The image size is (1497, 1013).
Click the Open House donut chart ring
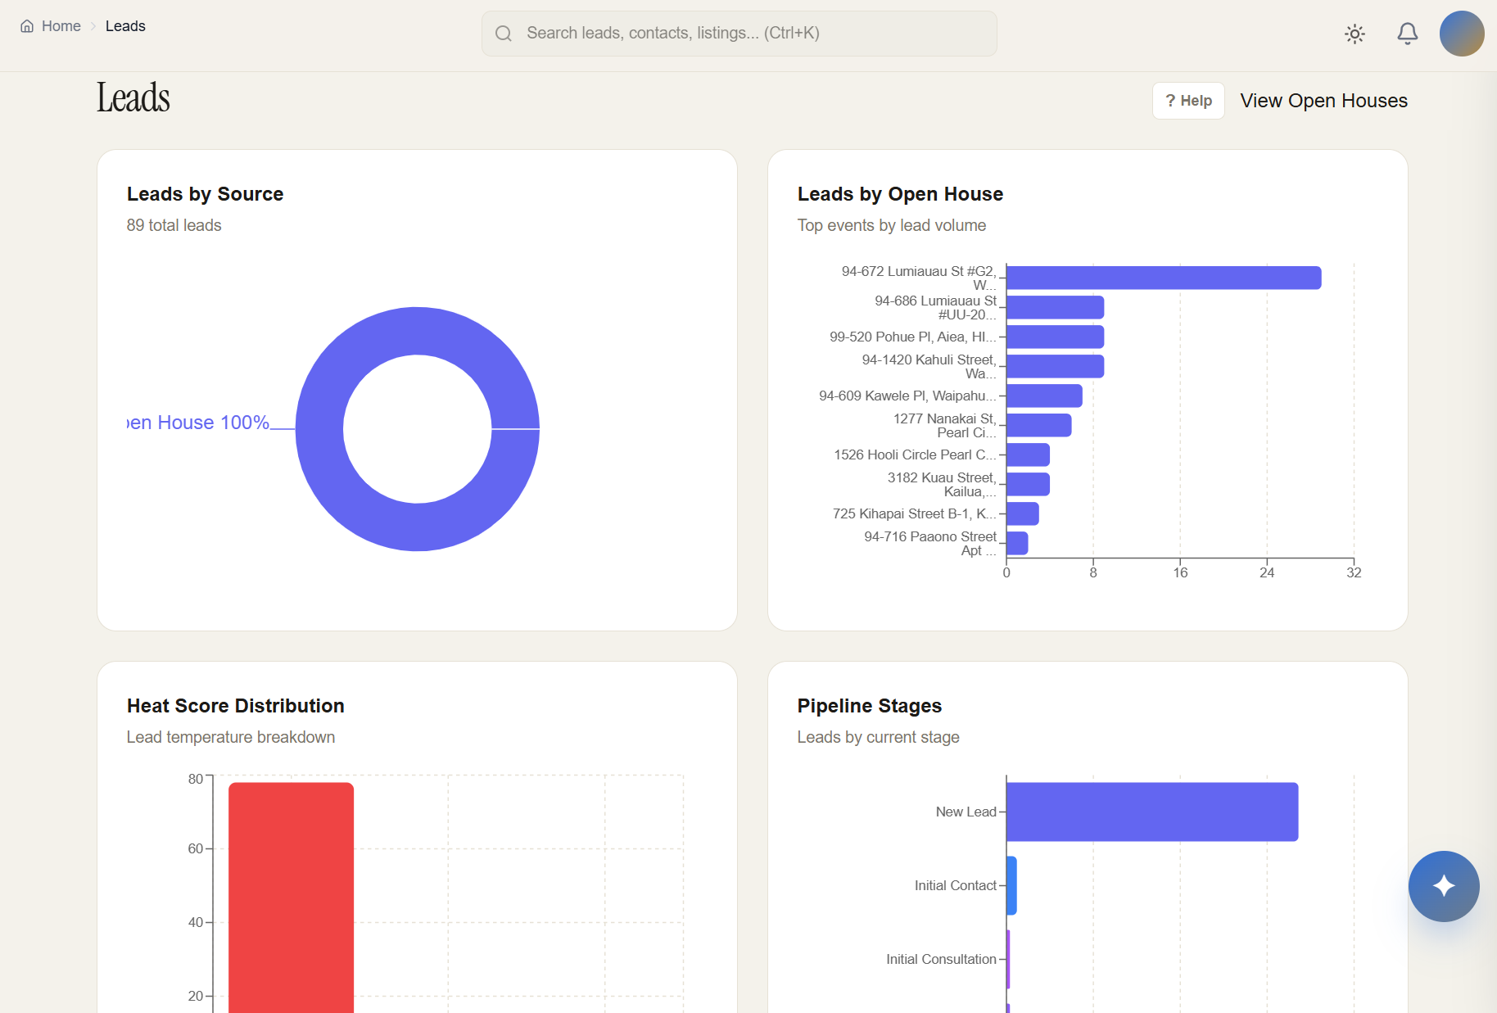[x=418, y=331]
